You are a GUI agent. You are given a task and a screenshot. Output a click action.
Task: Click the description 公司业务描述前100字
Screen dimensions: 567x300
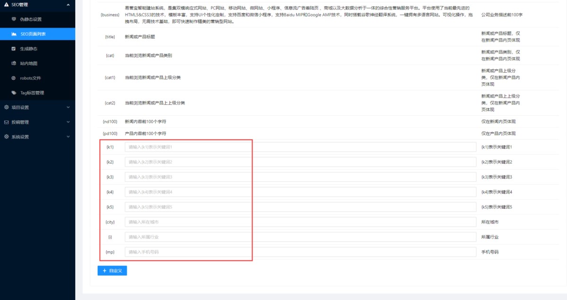tap(502, 15)
